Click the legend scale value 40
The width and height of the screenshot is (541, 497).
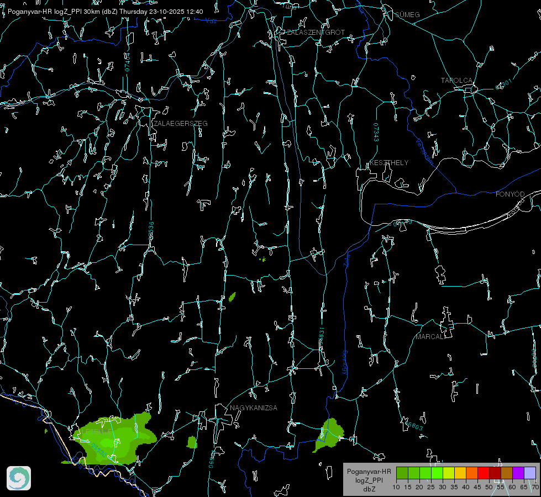point(466,487)
